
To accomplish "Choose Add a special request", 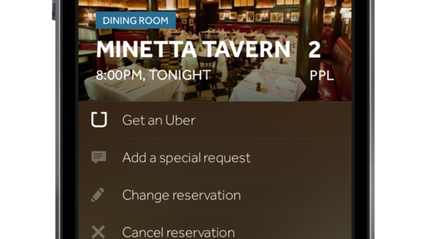I will [215, 158].
